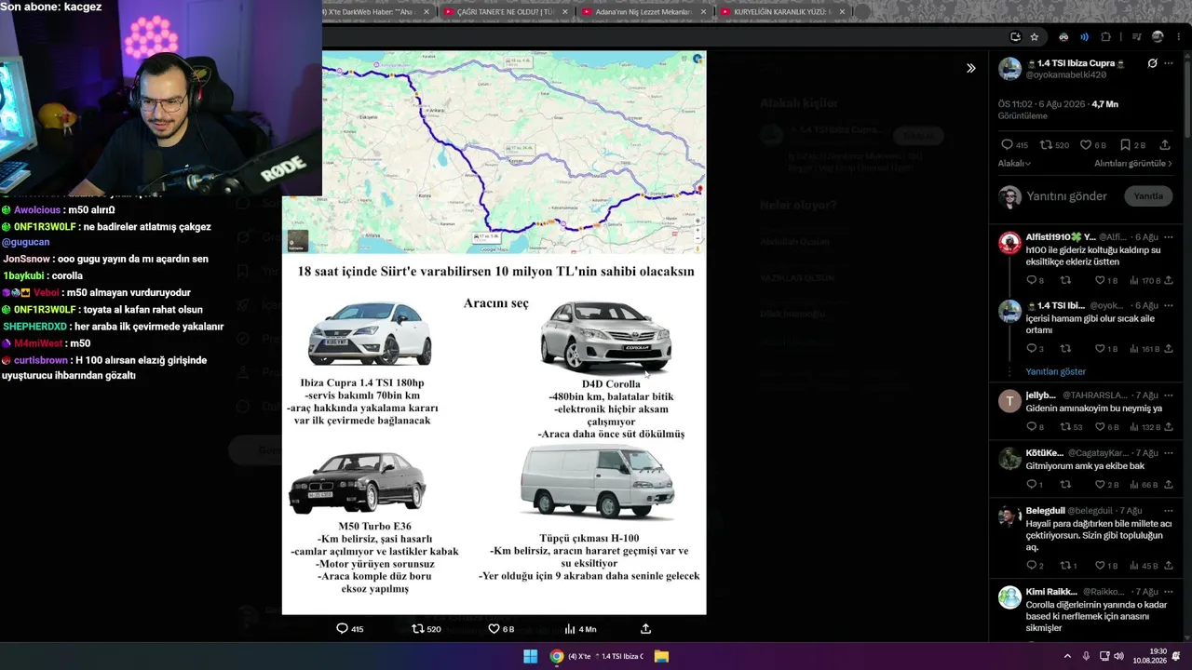Viewport: 1192px width, 670px height.
Task: Expand the Alakalı sort dropdown
Action: [x=1014, y=164]
